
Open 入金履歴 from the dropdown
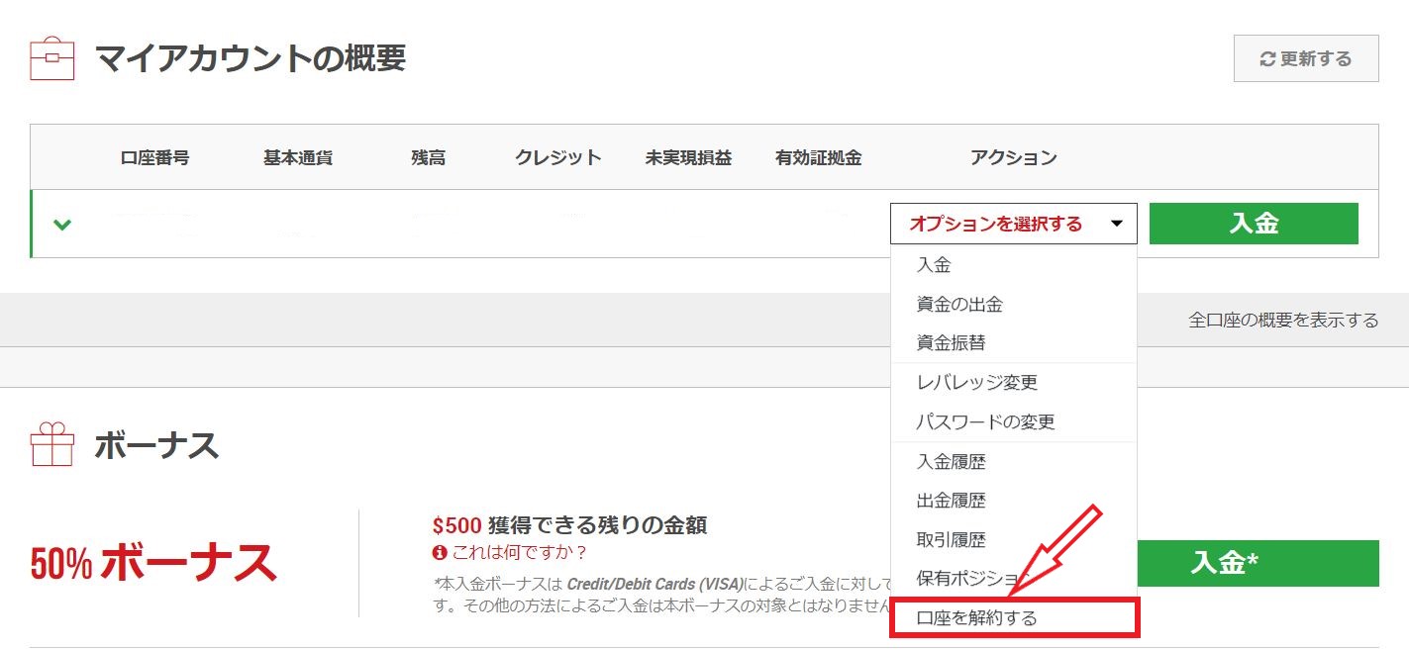(x=951, y=462)
